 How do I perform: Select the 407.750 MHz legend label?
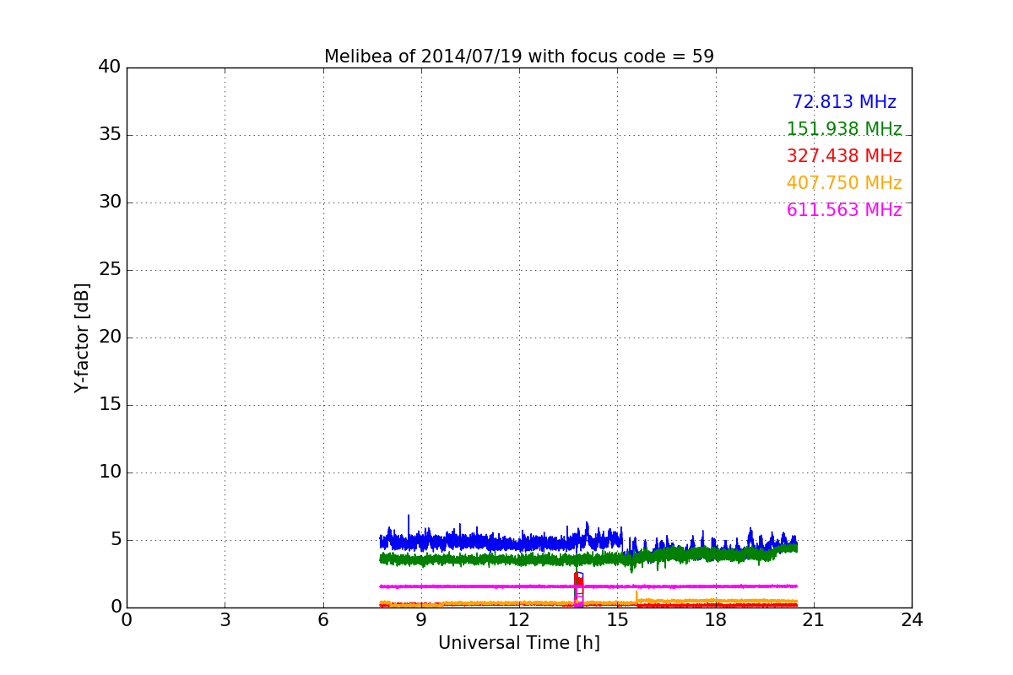point(844,183)
